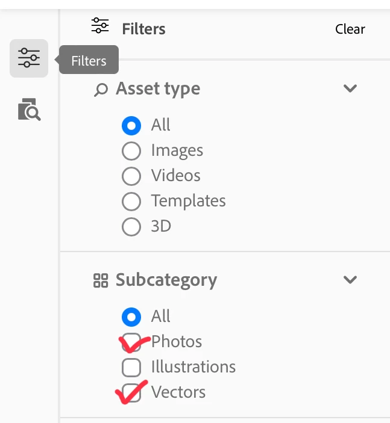Choose the 3D asset type radio
Viewport: 390px width, 423px height.
click(131, 227)
